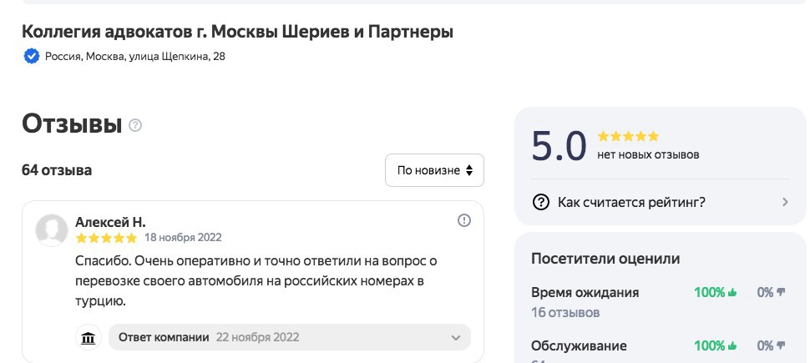Image resolution: width=810 pixels, height=363 pixels.
Task: Click the company building icon in reply
Action: point(88,338)
